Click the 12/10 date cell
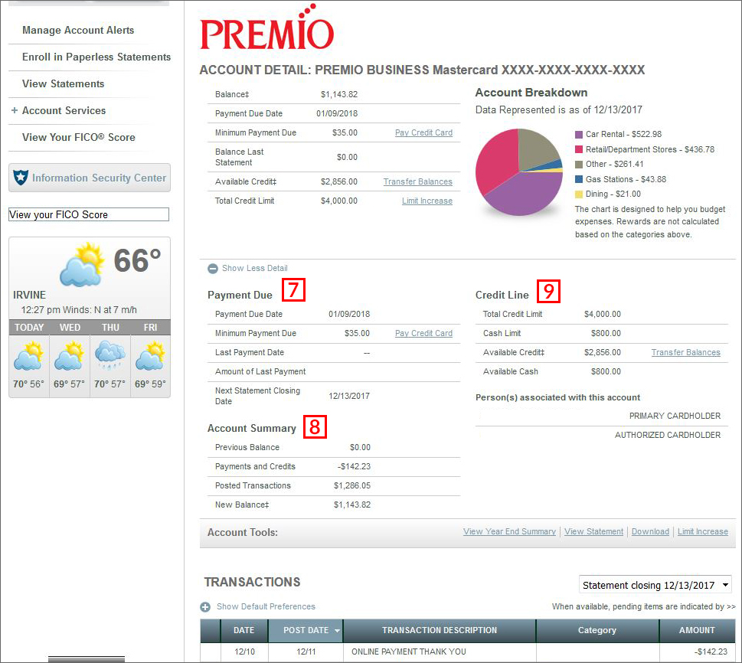 tap(244, 652)
